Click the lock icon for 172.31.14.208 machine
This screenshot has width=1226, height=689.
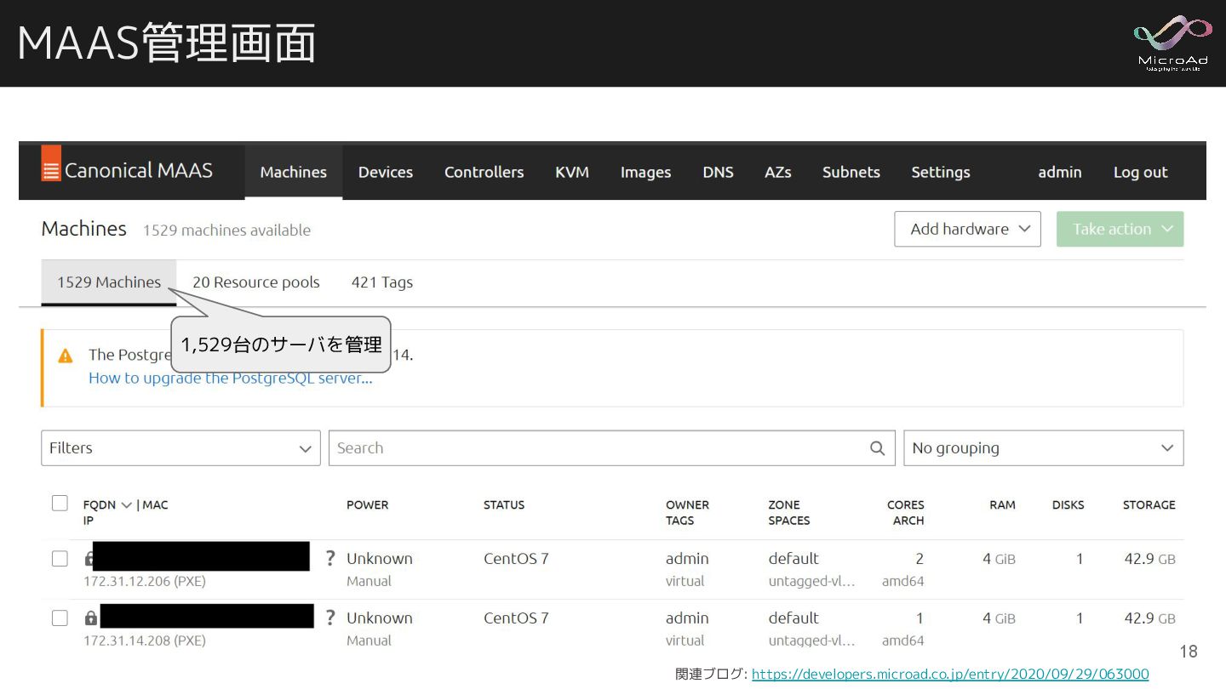click(x=91, y=618)
